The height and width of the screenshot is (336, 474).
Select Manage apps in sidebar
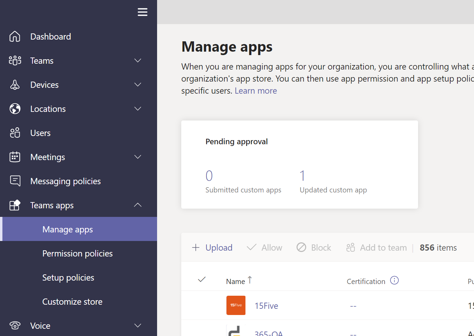pos(78,229)
